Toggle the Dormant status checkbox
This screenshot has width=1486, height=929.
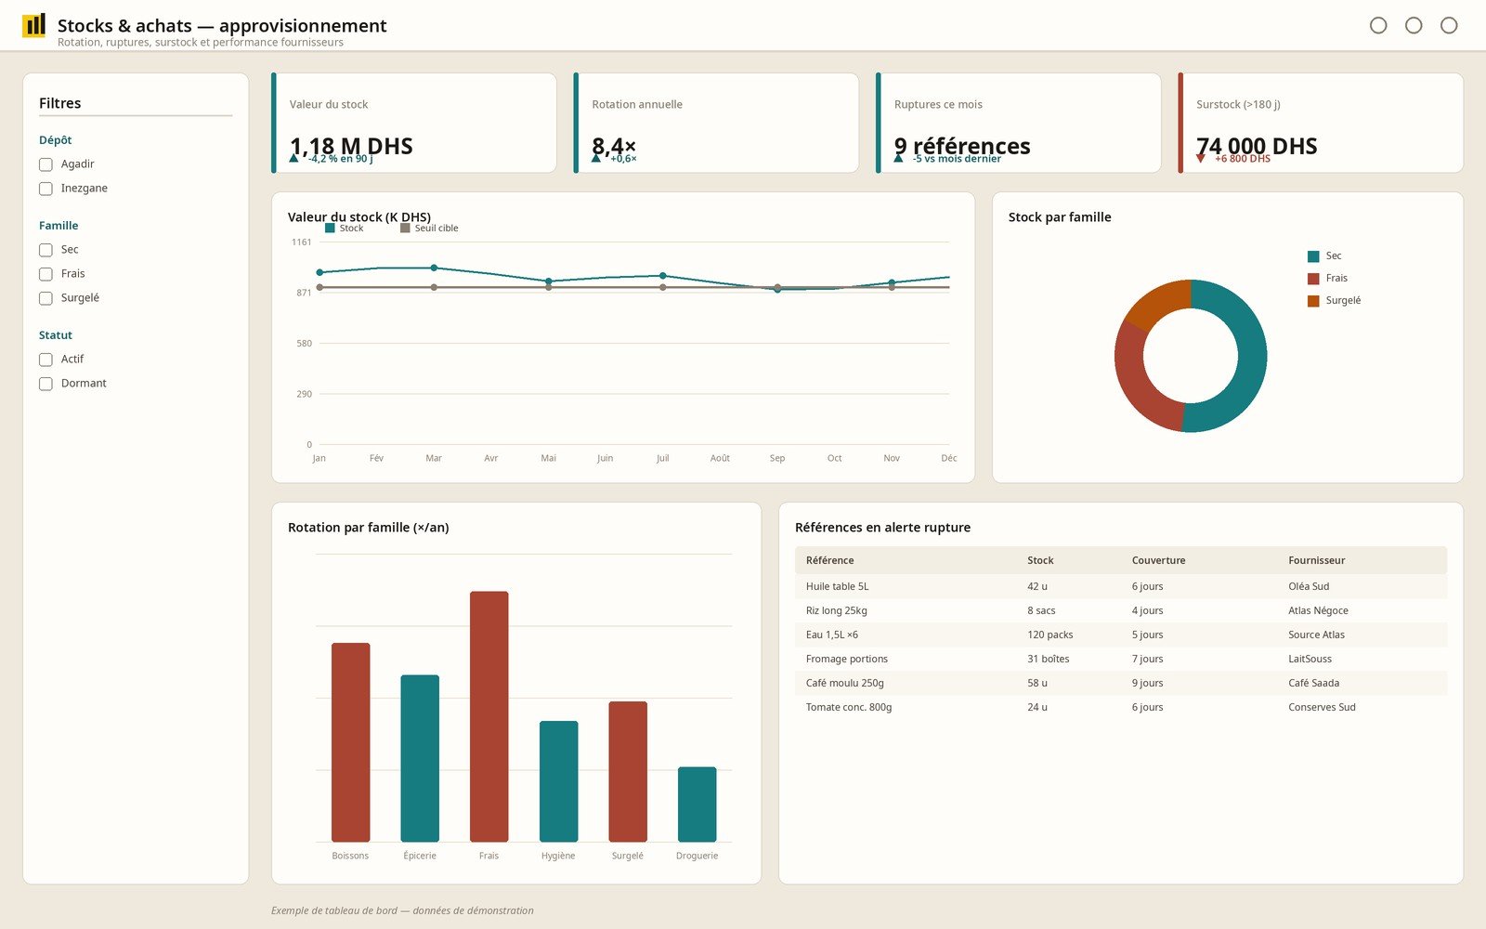click(46, 384)
